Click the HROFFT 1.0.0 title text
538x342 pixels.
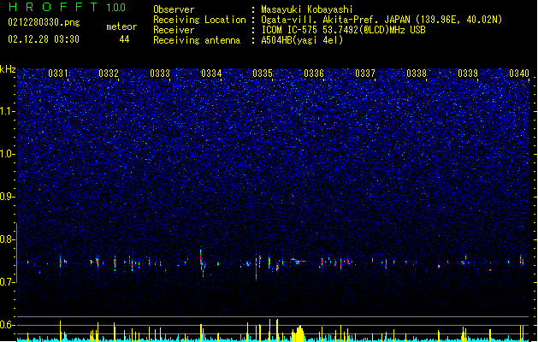(x=68, y=7)
